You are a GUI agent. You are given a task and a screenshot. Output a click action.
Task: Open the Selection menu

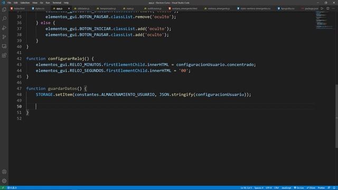point(25,3)
